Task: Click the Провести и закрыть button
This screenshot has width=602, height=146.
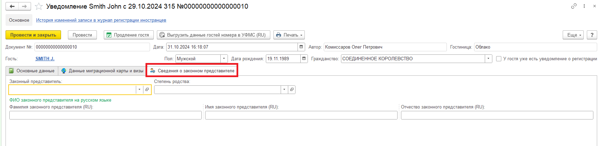Action: pos(33,35)
